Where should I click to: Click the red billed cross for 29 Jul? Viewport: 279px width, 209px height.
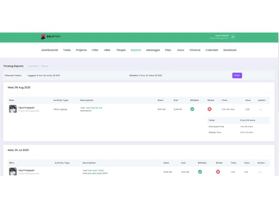(x=218, y=172)
